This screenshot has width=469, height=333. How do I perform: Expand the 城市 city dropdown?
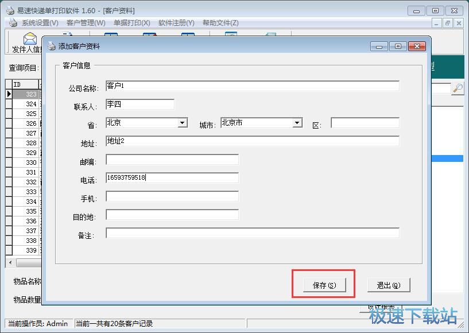coord(297,123)
